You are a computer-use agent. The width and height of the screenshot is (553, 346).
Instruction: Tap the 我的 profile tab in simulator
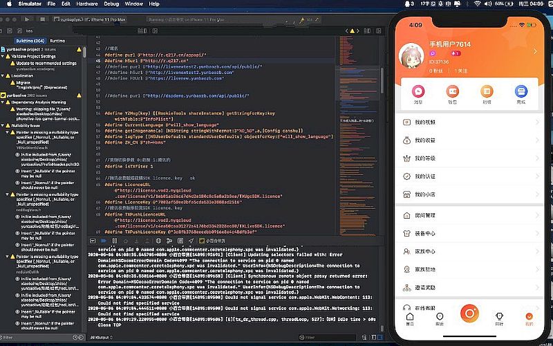tap(529, 318)
